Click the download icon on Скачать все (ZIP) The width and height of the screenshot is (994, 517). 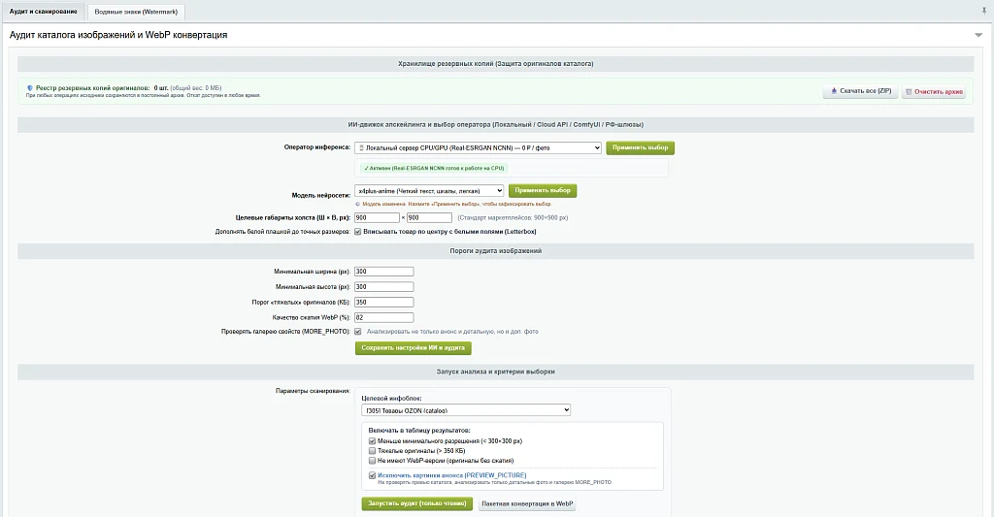[834, 91]
